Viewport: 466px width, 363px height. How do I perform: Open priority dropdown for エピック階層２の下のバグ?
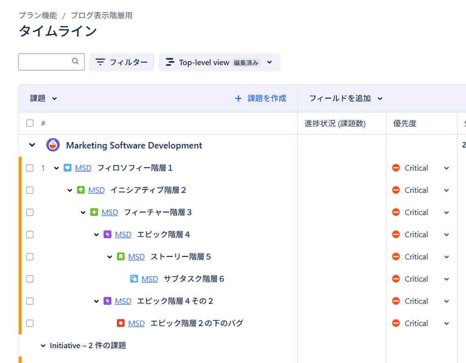pyautogui.click(x=446, y=323)
